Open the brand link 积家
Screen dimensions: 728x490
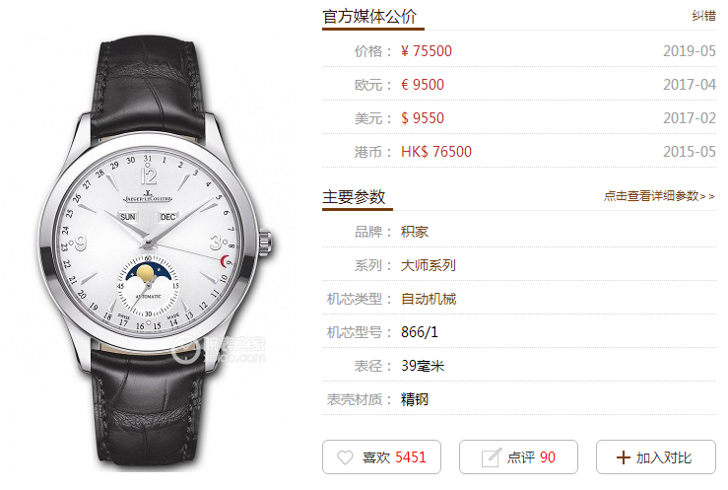[x=415, y=232]
